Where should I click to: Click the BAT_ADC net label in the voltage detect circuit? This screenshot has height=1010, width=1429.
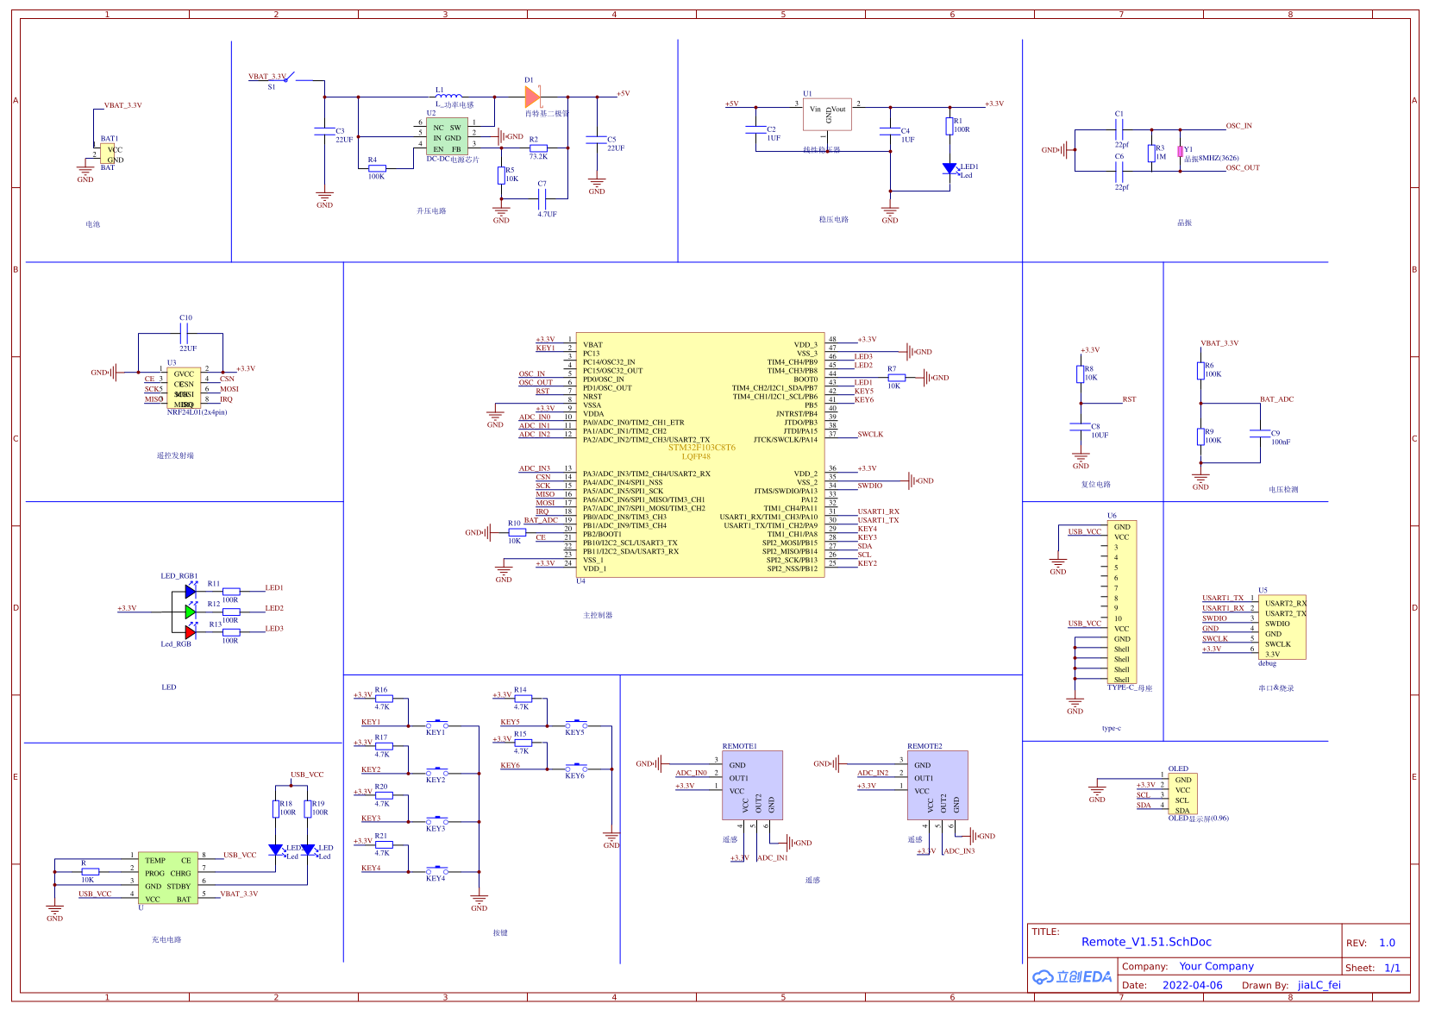[x=1276, y=399]
